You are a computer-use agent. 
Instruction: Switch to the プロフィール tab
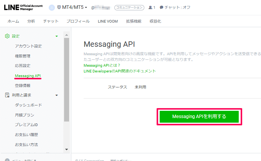click(x=78, y=21)
